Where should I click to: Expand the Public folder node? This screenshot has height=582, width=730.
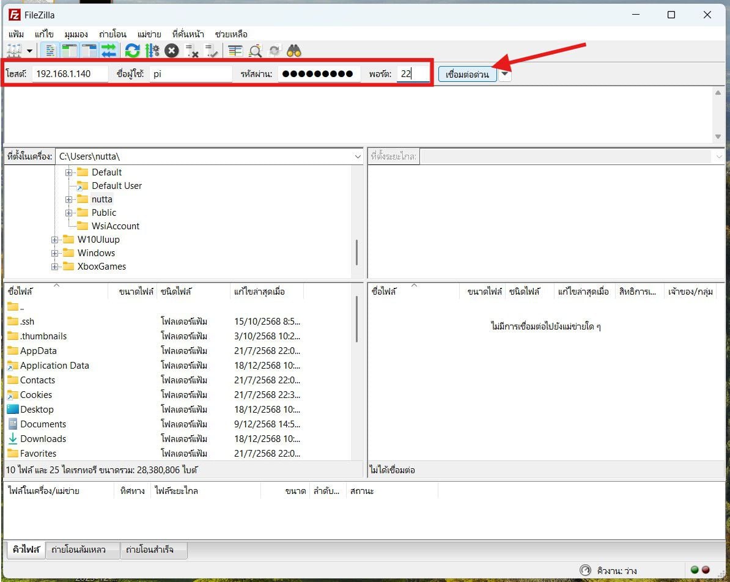coord(69,213)
